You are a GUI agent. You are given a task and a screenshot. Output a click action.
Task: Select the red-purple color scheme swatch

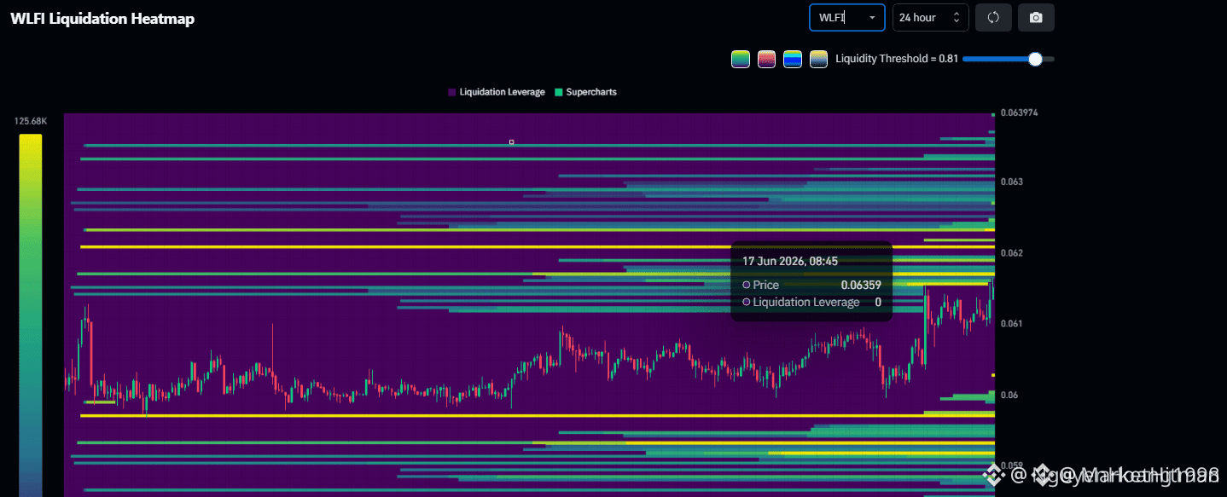(x=766, y=59)
